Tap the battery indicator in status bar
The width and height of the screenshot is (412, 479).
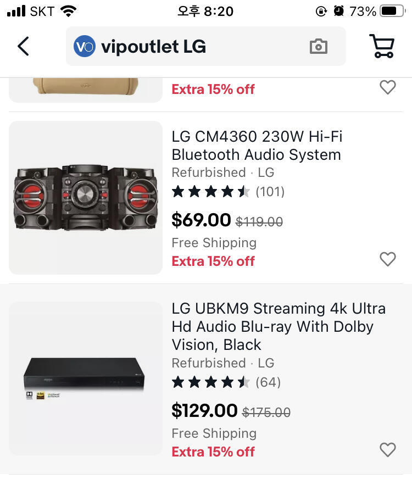point(392,12)
